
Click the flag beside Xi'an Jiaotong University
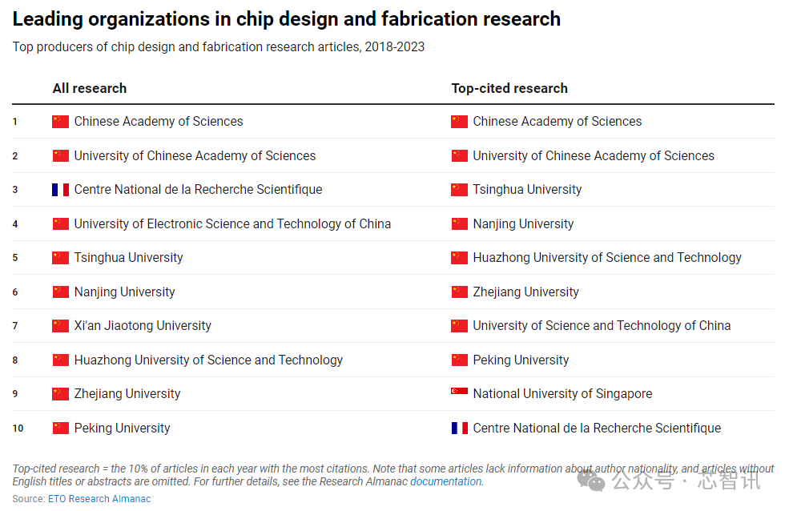60,326
